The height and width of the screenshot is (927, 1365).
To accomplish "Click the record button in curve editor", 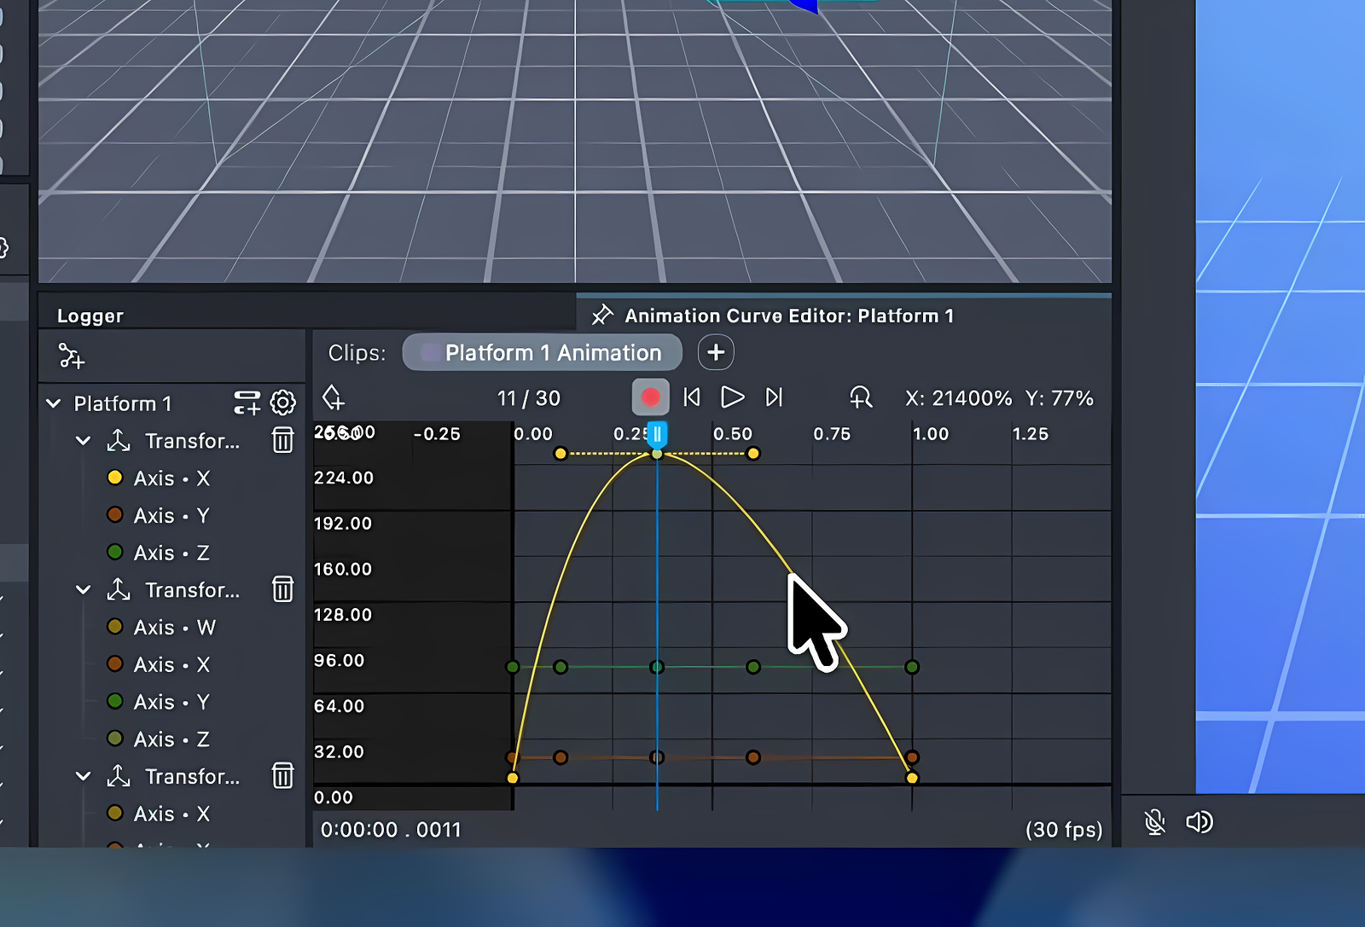I will (x=651, y=397).
